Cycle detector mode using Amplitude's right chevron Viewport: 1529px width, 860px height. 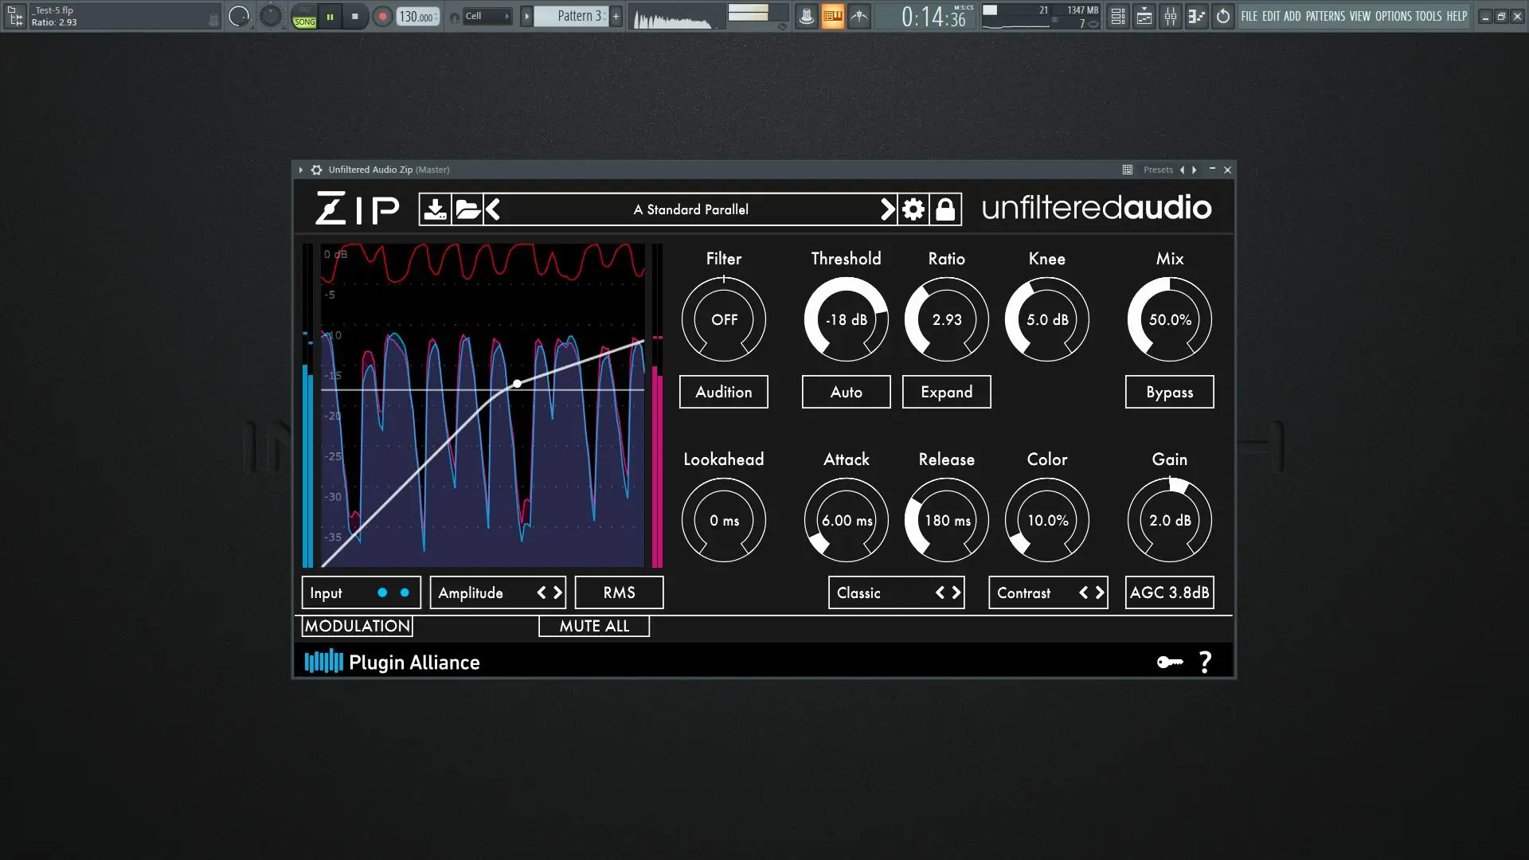point(557,592)
